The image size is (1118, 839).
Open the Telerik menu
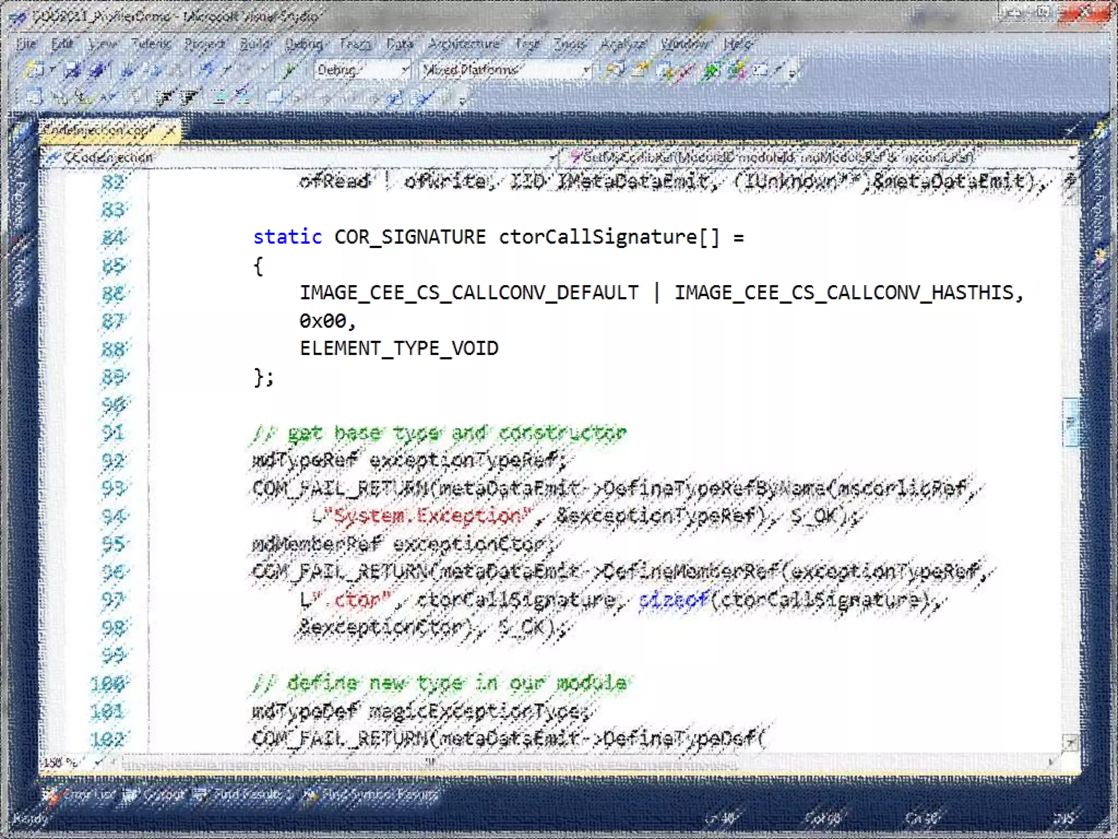point(151,44)
